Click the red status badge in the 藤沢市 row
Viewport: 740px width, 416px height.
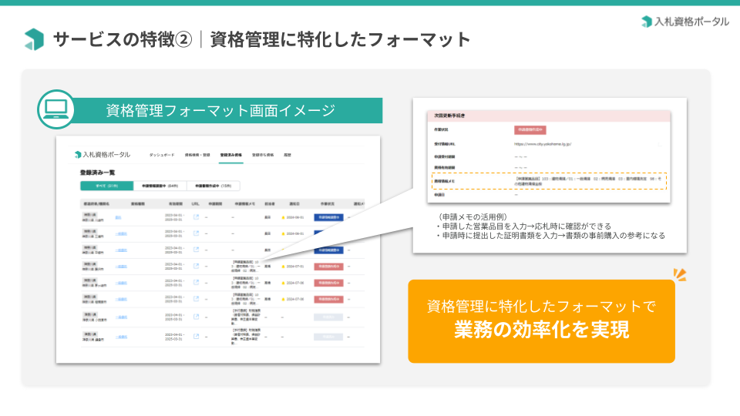tap(328, 267)
